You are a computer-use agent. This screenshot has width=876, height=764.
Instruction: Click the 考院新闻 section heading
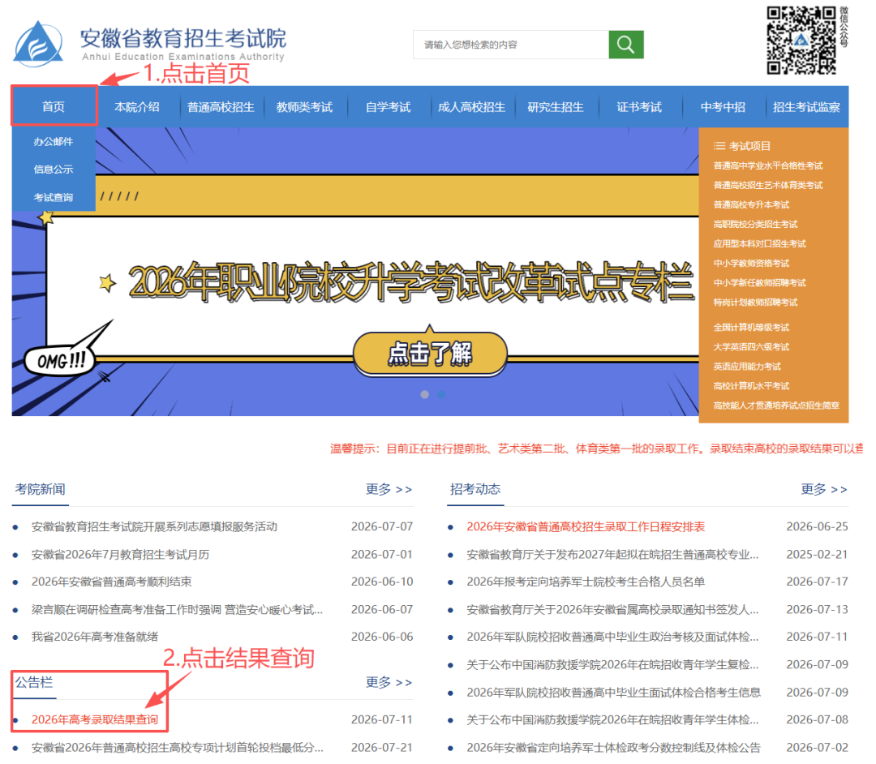[41, 489]
